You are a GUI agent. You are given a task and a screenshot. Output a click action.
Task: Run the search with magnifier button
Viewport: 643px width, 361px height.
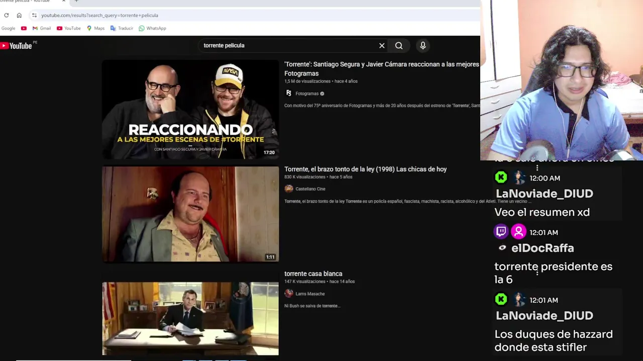point(399,46)
